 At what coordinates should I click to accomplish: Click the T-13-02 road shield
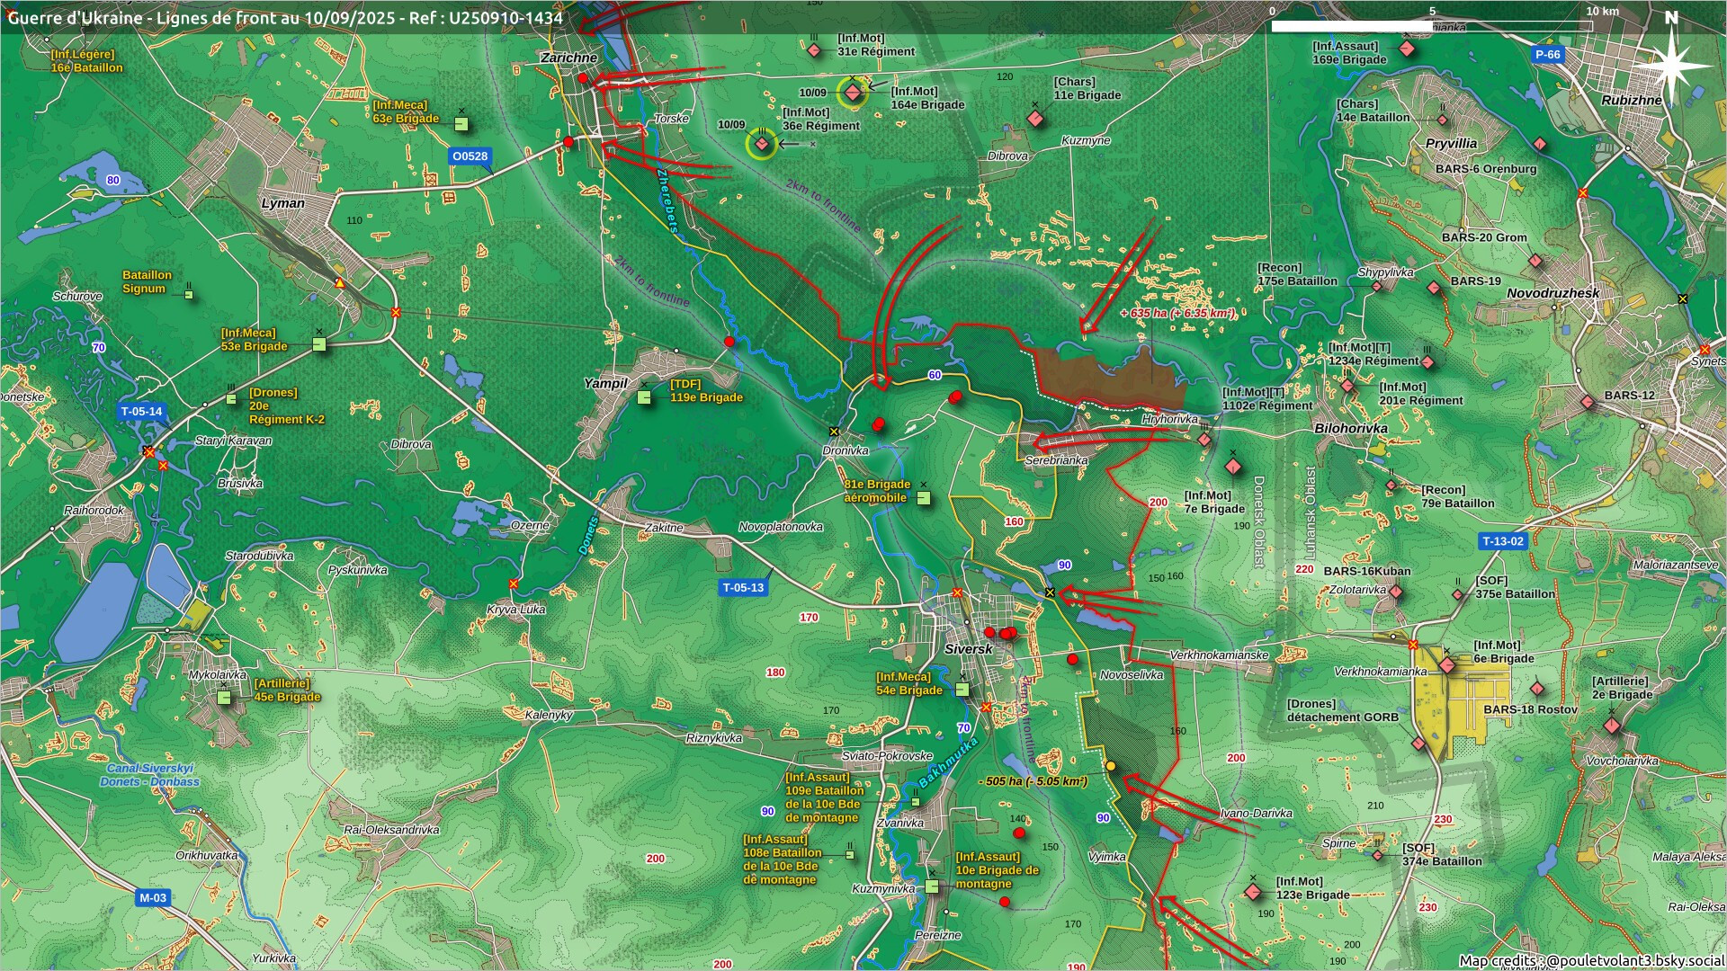coord(1503,541)
